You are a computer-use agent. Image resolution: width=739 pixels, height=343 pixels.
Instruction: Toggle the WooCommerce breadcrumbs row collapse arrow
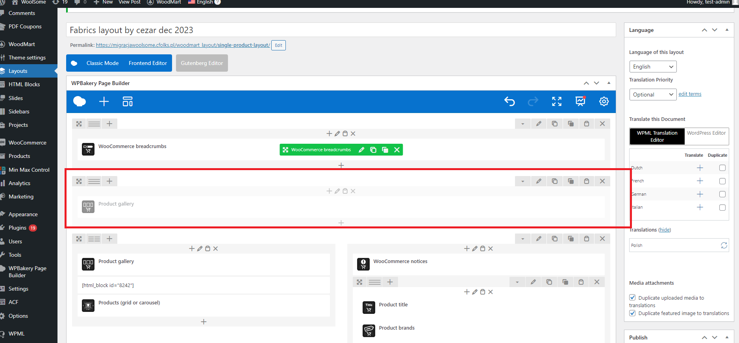click(523, 124)
